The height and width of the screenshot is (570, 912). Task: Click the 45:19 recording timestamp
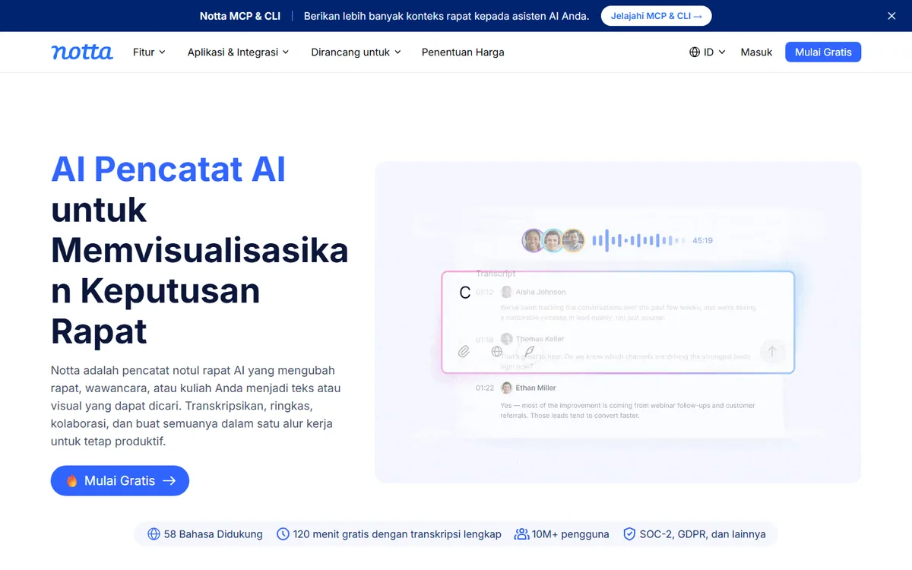pos(702,241)
